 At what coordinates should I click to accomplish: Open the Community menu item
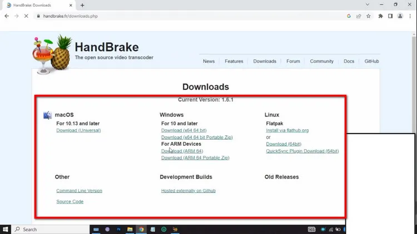pos(321,62)
